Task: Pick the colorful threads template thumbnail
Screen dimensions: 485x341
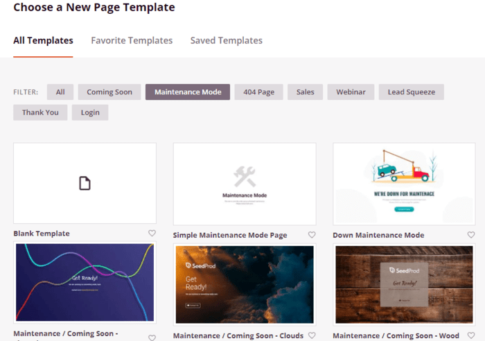Action: [85, 282]
